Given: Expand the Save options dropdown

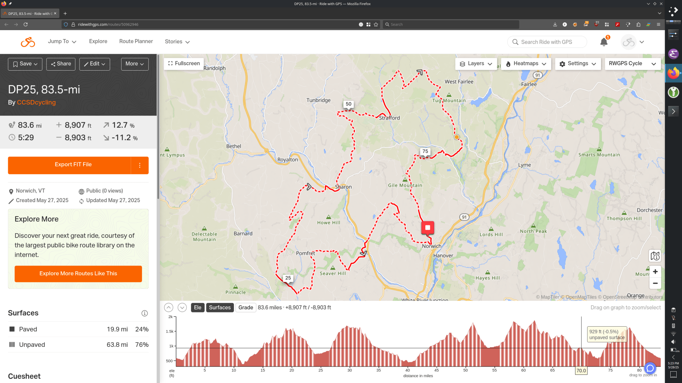Looking at the screenshot, I should tap(25, 64).
